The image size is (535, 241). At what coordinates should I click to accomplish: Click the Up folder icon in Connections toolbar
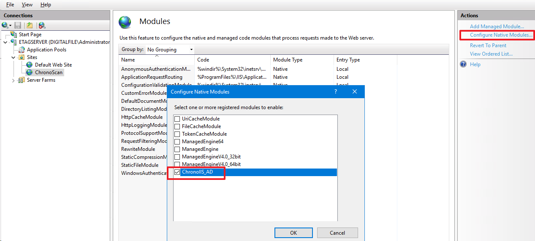(x=30, y=25)
